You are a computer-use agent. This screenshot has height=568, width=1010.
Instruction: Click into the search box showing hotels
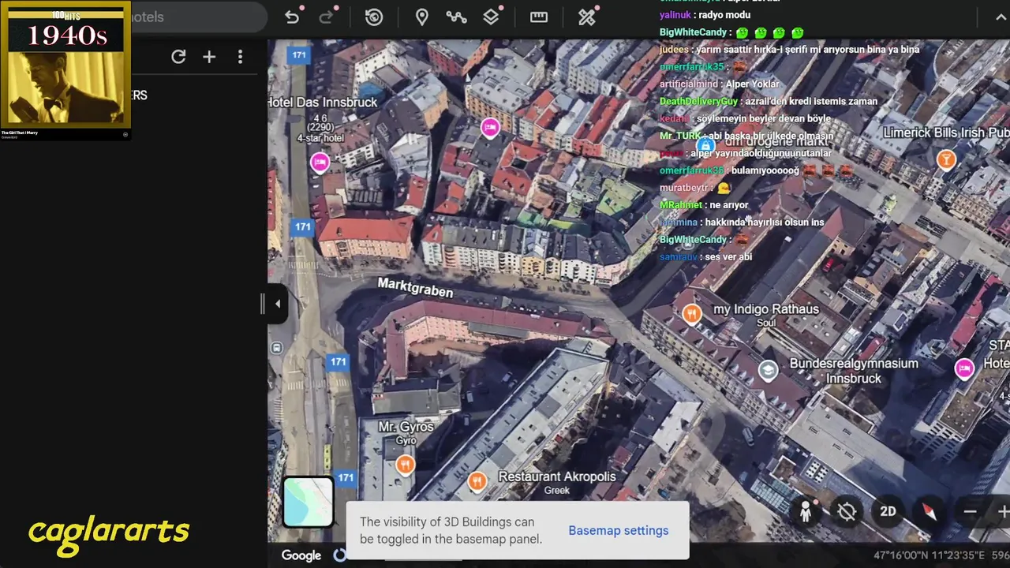pos(199,17)
